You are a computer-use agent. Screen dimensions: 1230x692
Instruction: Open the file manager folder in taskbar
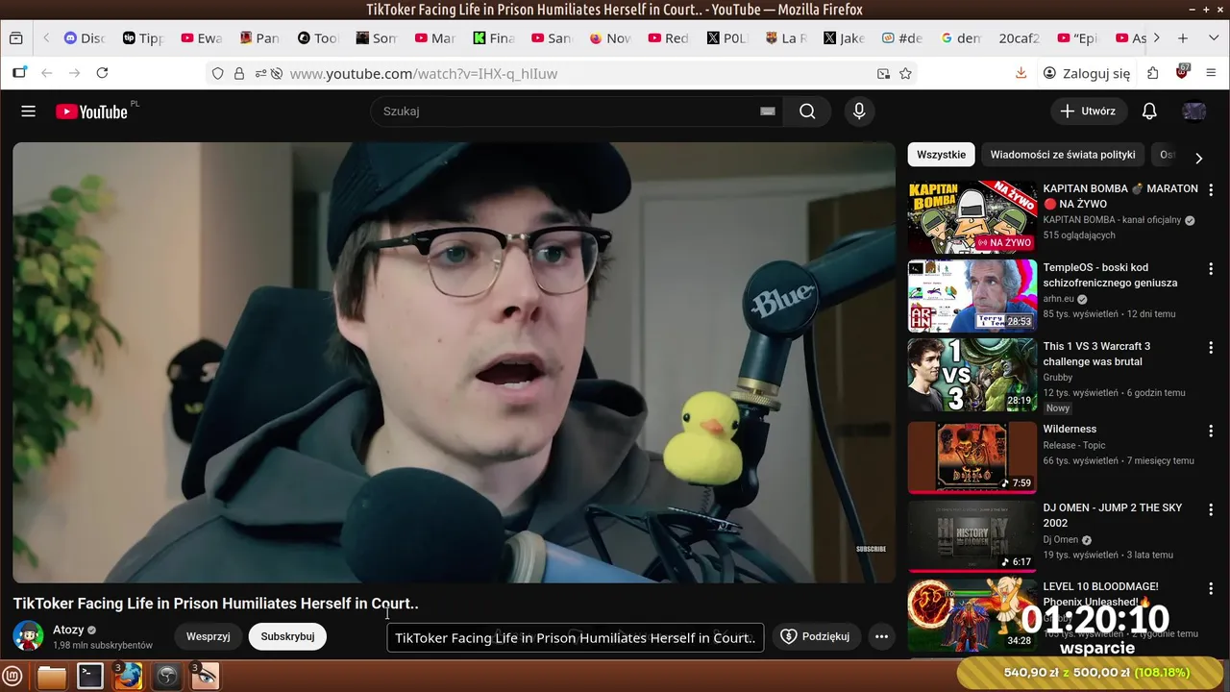pyautogui.click(x=52, y=677)
